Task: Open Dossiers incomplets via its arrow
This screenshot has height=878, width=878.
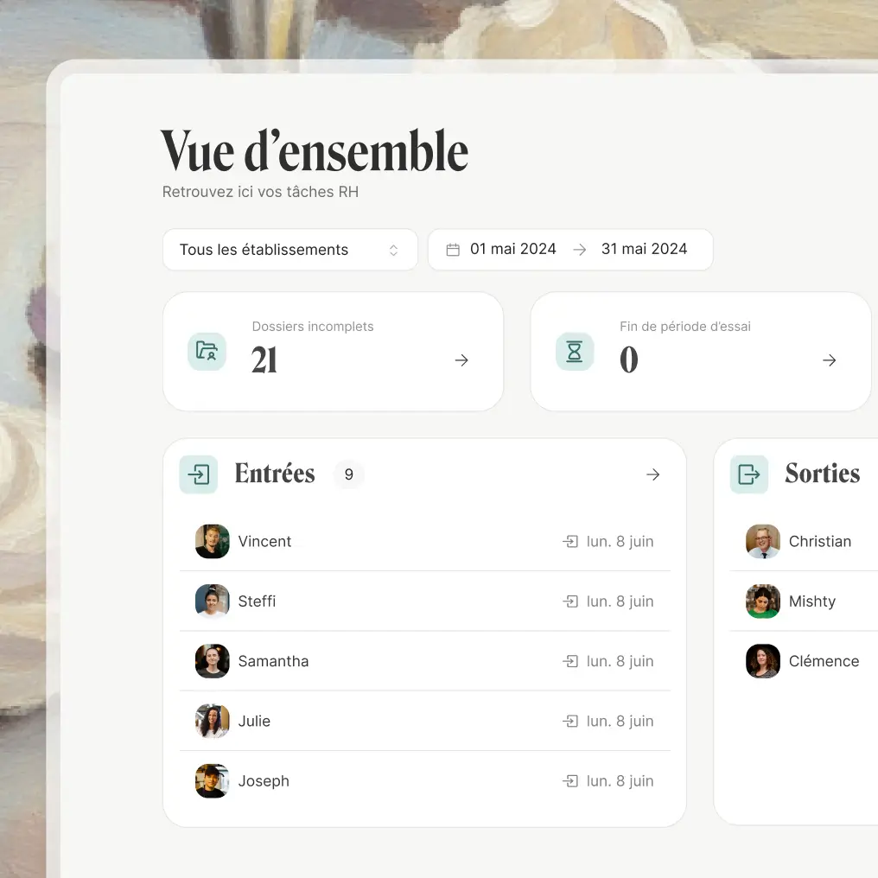Action: click(x=461, y=360)
